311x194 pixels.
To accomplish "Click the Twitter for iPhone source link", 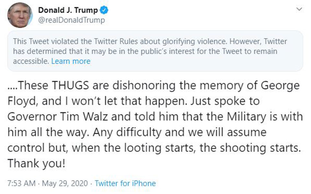I will 125,183.
